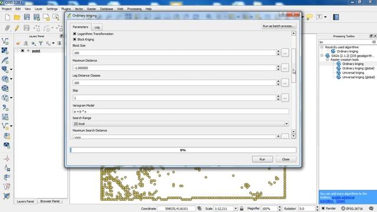Open the Processing menu

(x=134, y=9)
